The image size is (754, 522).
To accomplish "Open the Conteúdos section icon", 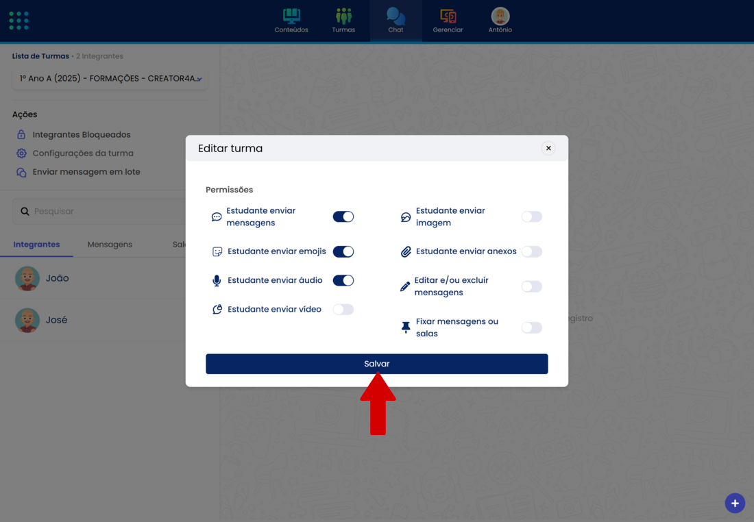I will (291, 16).
